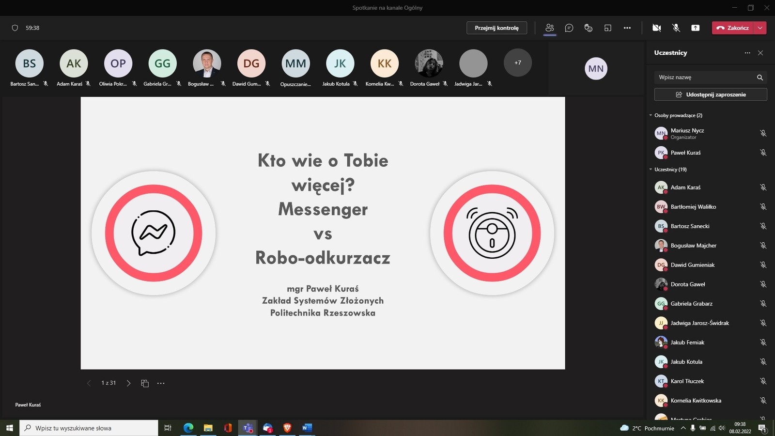This screenshot has width=775, height=436.
Task: Open the meeting chat icon
Action: click(x=569, y=28)
